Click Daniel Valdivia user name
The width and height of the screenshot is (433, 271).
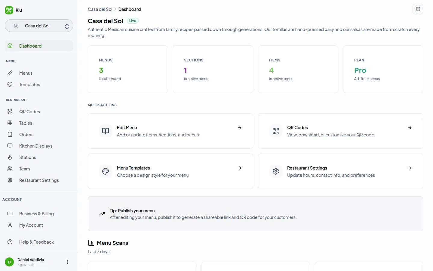point(31,260)
